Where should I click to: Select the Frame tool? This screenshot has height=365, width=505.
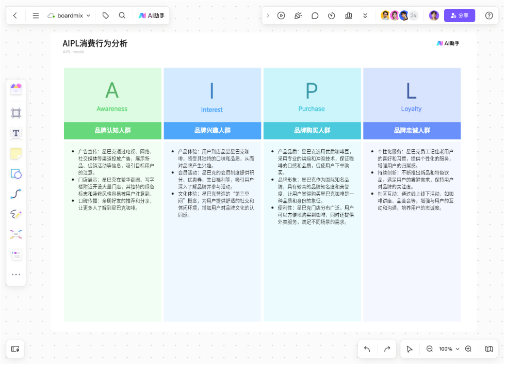point(16,113)
